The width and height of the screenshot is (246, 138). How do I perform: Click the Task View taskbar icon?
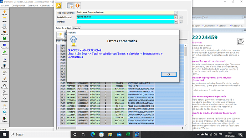coord(83,134)
